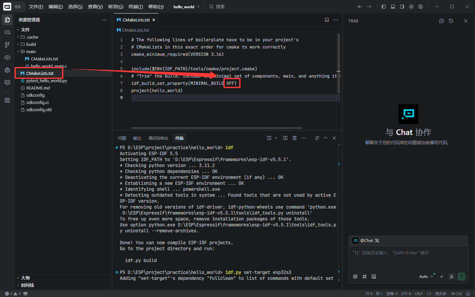
Task: Open the 编辑(E) menu
Action: [56, 7]
